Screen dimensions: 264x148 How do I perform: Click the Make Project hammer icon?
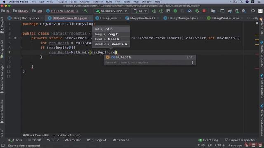pos(86,11)
